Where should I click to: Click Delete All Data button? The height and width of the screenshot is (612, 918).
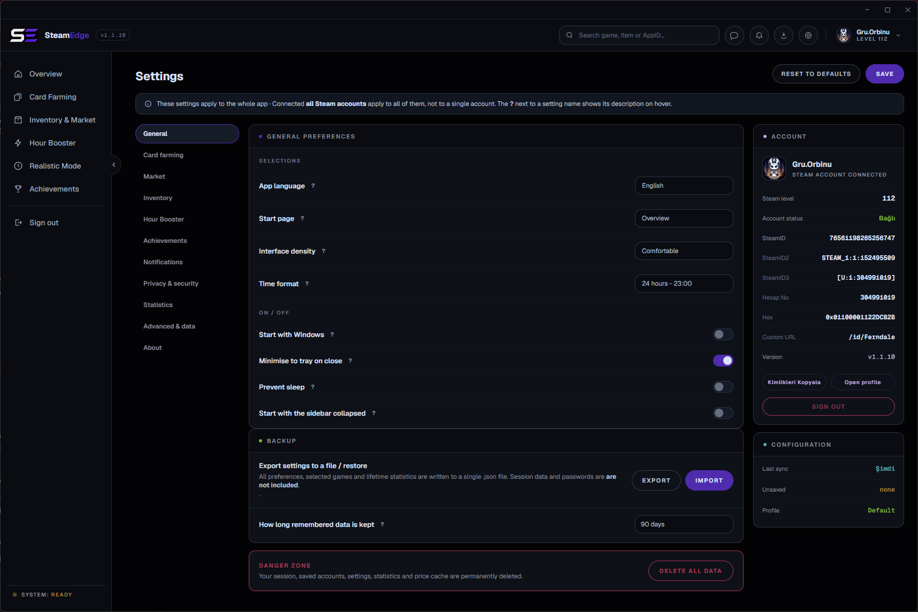[690, 571]
